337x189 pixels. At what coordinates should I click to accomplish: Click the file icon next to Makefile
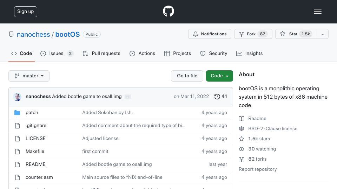click(x=18, y=152)
